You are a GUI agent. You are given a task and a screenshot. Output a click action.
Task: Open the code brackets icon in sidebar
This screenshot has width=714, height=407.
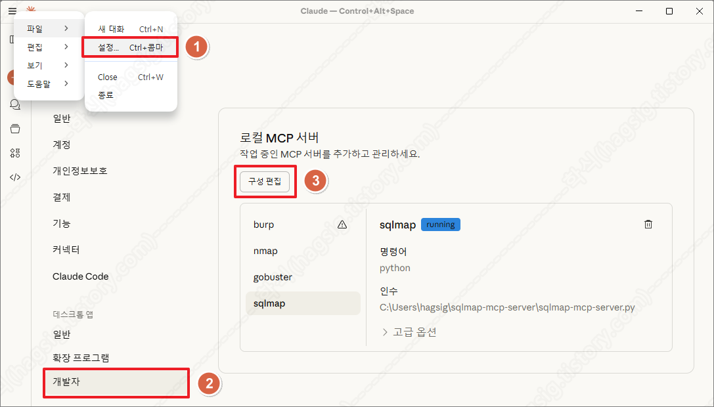tap(15, 177)
